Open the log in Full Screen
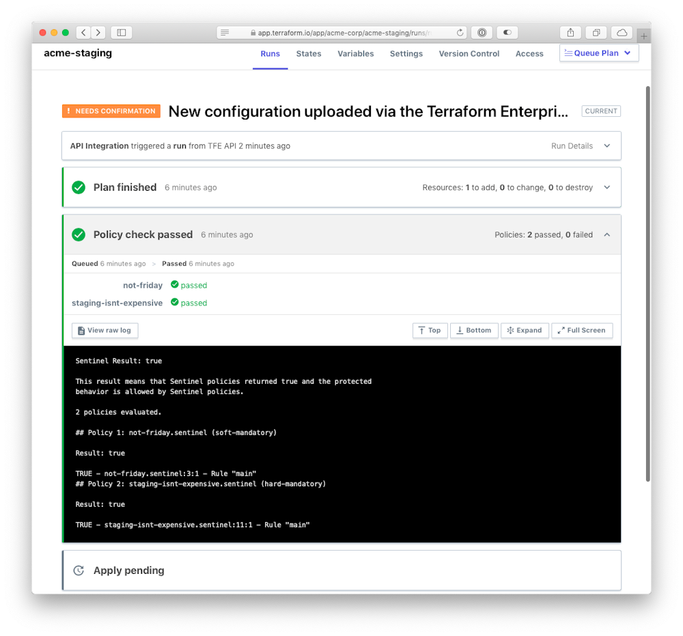 click(582, 331)
